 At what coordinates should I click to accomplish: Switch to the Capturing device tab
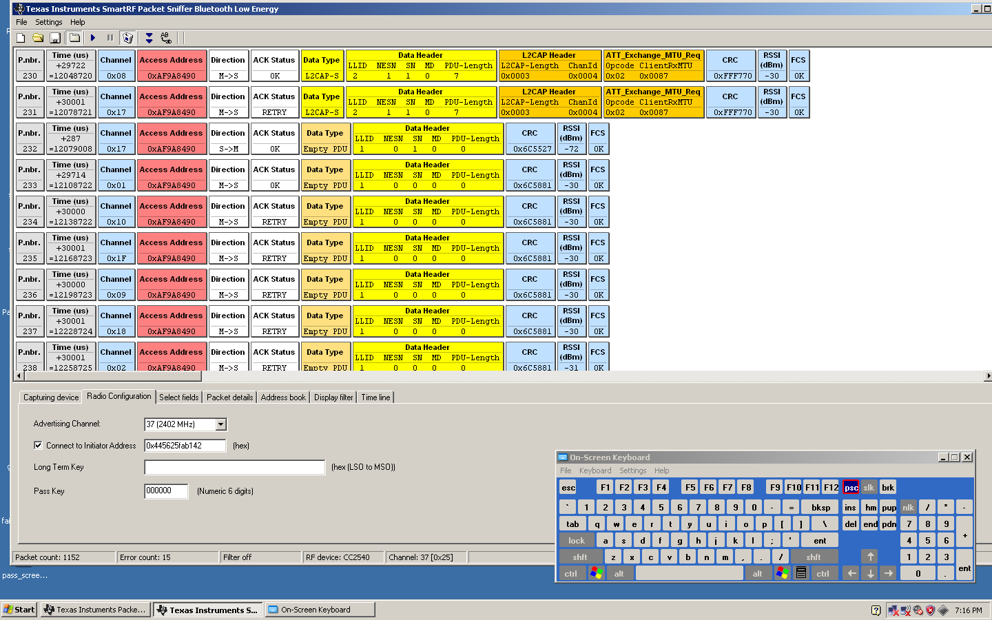(x=51, y=397)
